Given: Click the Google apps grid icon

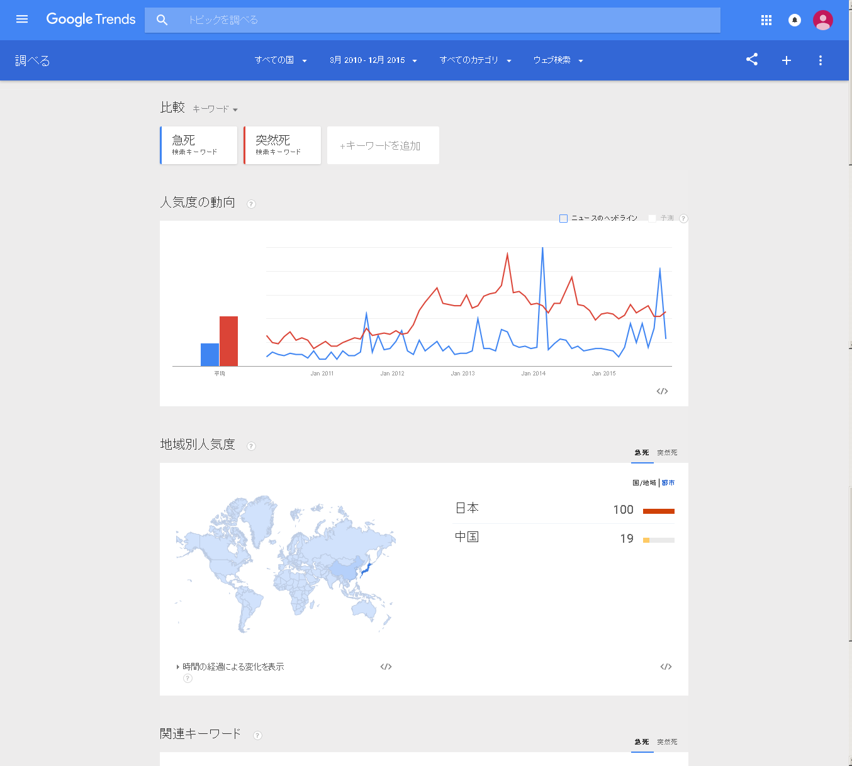Looking at the screenshot, I should tap(766, 20).
